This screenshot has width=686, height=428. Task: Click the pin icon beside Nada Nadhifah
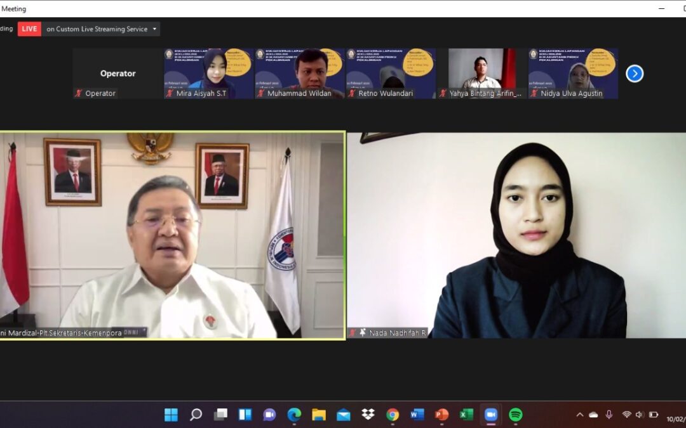363,332
